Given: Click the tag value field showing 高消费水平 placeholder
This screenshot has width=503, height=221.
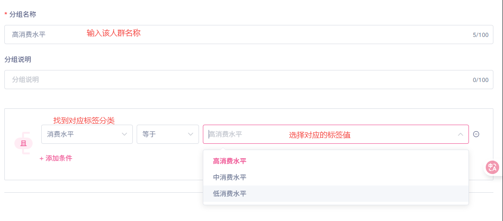Looking at the screenshot, I should [x=336, y=134].
